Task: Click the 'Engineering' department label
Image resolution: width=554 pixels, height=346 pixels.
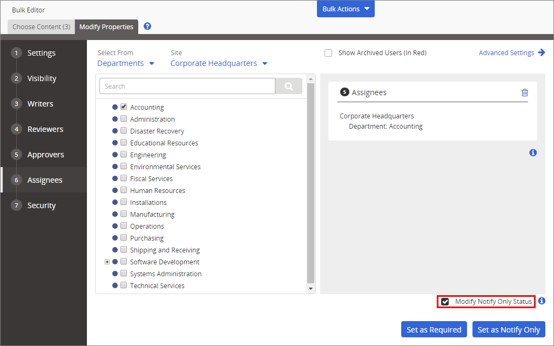Action: [148, 155]
